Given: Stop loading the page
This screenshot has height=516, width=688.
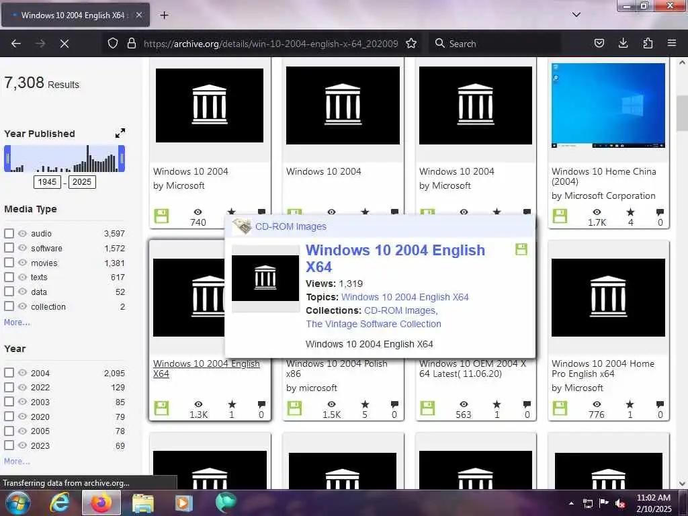Looking at the screenshot, I should pyautogui.click(x=64, y=44).
